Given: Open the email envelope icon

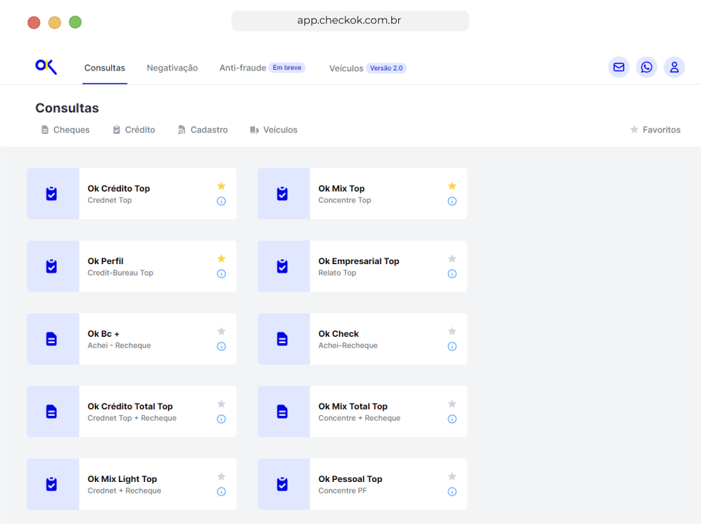Looking at the screenshot, I should pyautogui.click(x=619, y=68).
